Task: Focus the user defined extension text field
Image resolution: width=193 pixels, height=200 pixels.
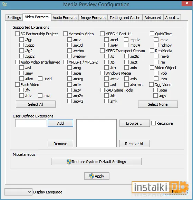Action: [31, 123]
